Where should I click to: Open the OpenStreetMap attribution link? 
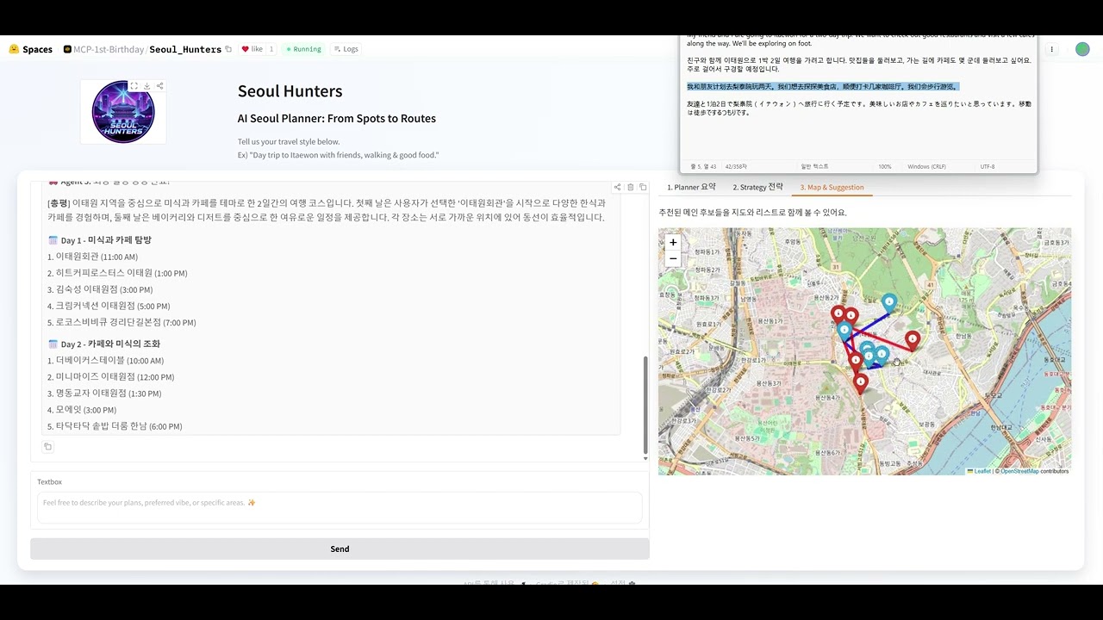tap(1019, 471)
